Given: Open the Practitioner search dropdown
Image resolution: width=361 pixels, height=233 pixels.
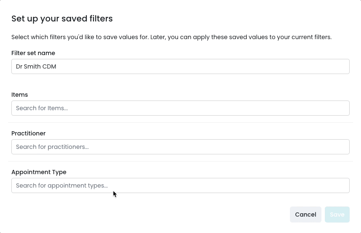Looking at the screenshot, I should 180,147.
